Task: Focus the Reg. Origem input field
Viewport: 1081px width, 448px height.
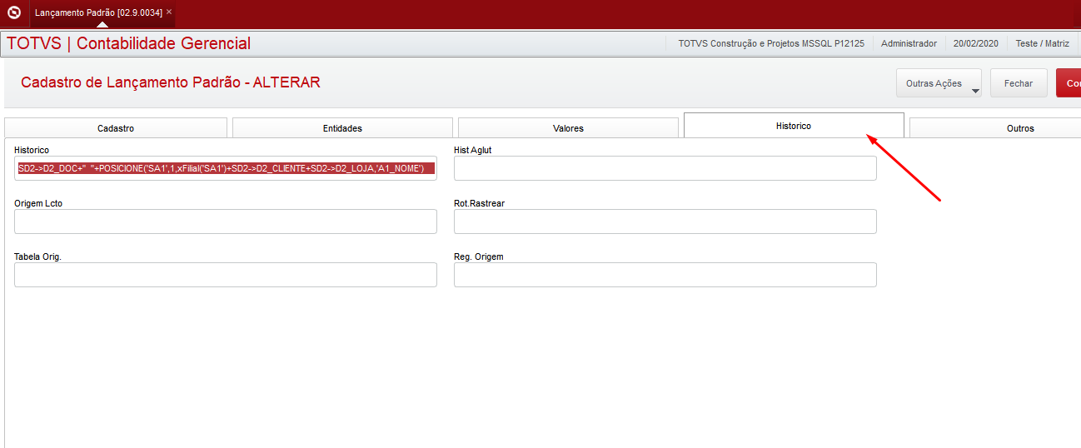Action: point(665,275)
